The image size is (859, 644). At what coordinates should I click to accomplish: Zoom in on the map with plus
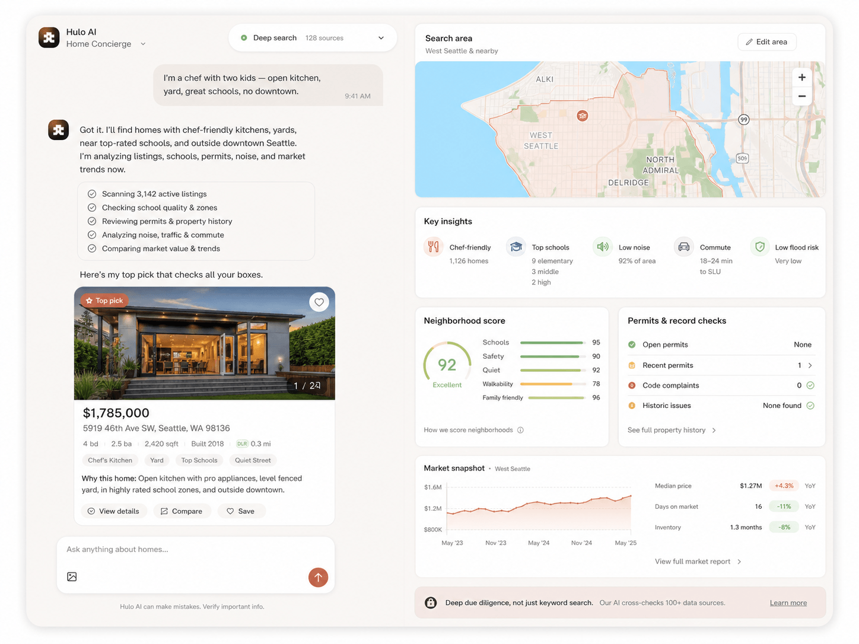pos(802,78)
